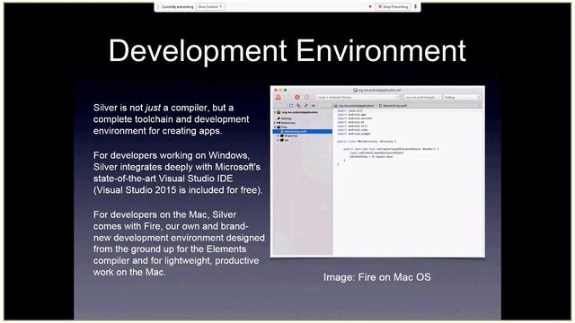Click the grey round button beside Stop
The width and height of the screenshot is (575, 323).
coord(307,97)
